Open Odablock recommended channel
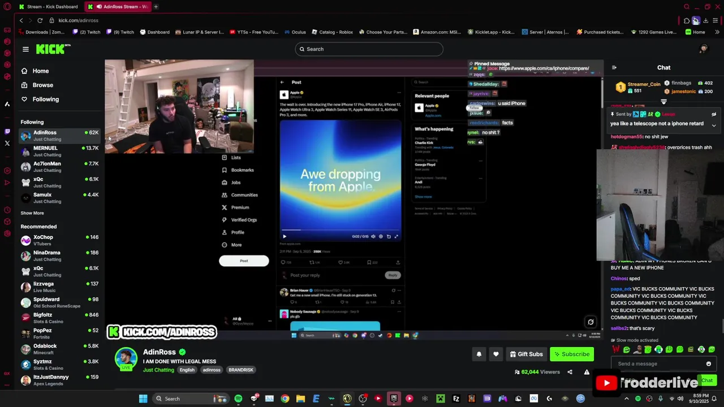The image size is (724, 407). tap(59, 349)
